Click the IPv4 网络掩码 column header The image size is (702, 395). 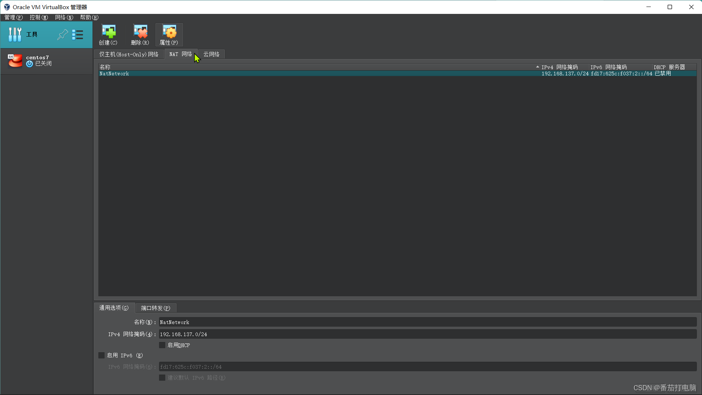click(564, 67)
